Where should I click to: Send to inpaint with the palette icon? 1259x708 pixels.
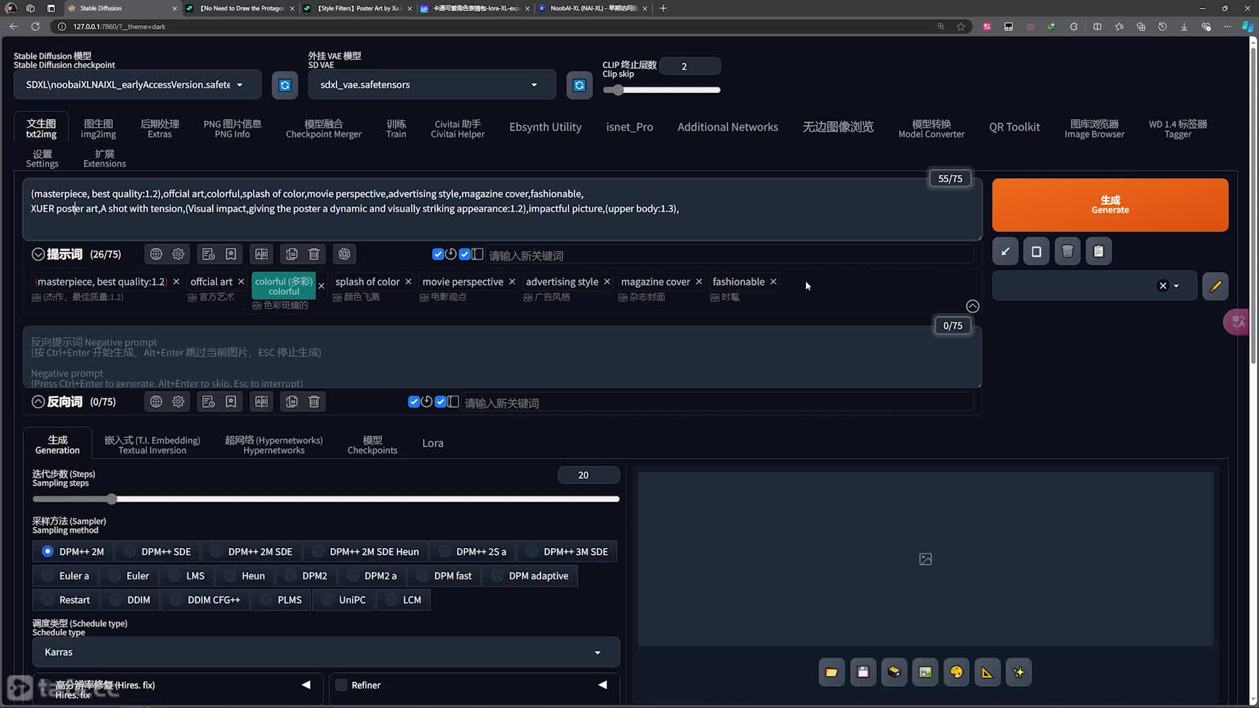point(956,672)
